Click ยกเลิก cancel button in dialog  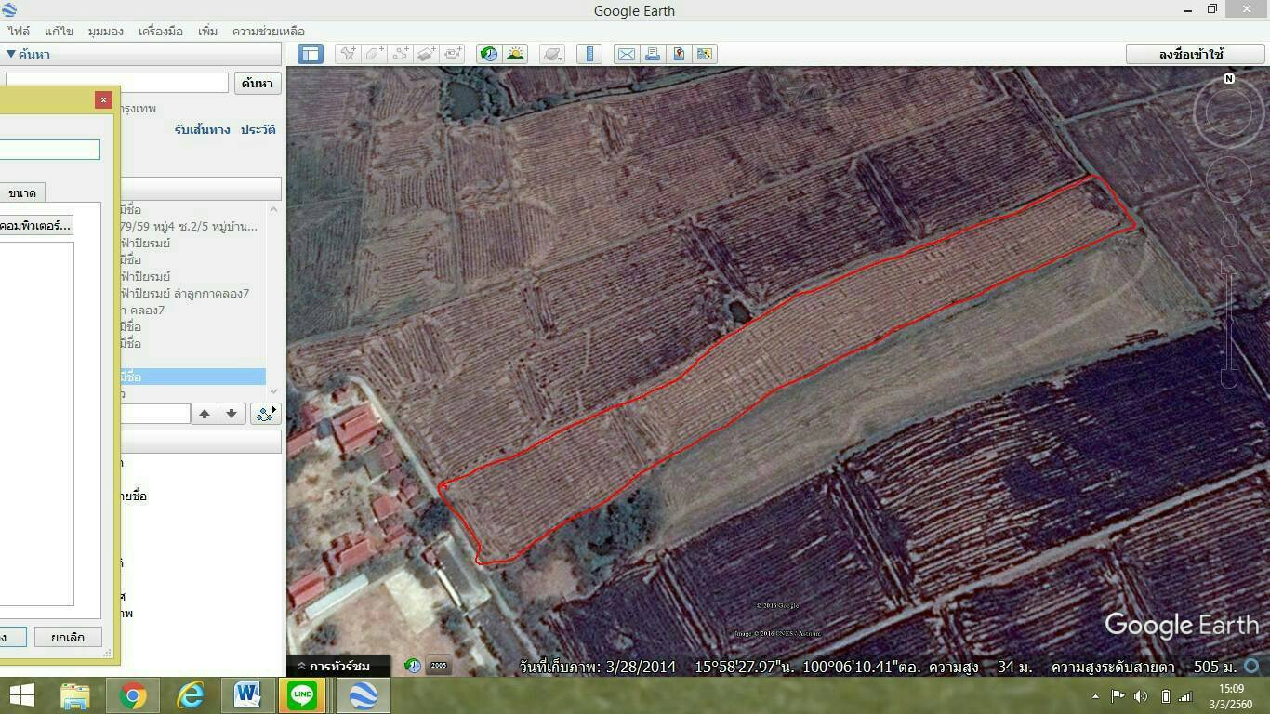[68, 637]
